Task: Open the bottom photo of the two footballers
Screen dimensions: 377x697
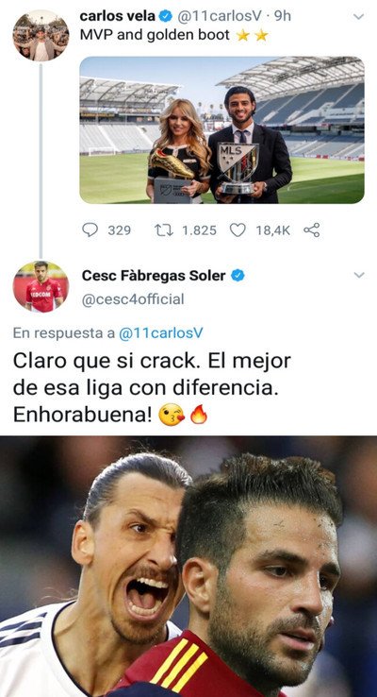Action: 188,567
